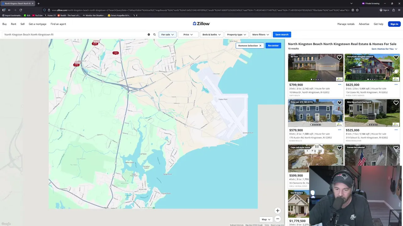Image resolution: width=403 pixels, height=226 pixels.
Task: Expand the Beds & baths filter
Action: (211, 35)
